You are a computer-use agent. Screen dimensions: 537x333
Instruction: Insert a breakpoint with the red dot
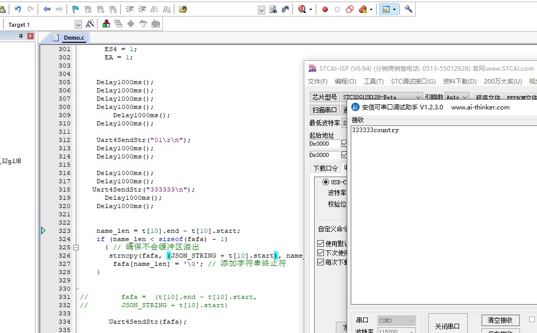pyautogui.click(x=325, y=10)
